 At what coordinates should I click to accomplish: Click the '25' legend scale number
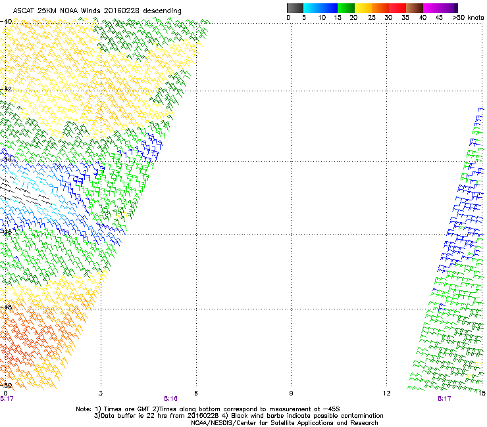click(x=372, y=18)
